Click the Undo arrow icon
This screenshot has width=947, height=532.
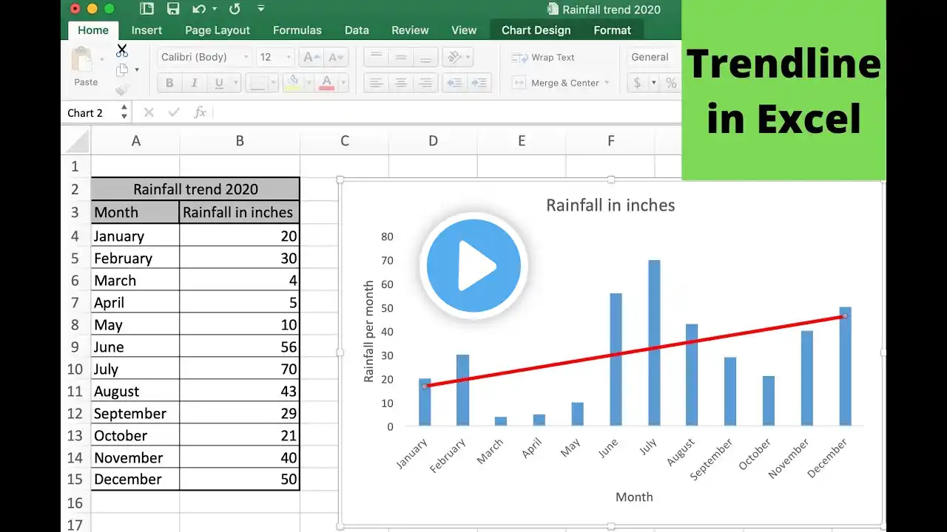tap(198, 10)
